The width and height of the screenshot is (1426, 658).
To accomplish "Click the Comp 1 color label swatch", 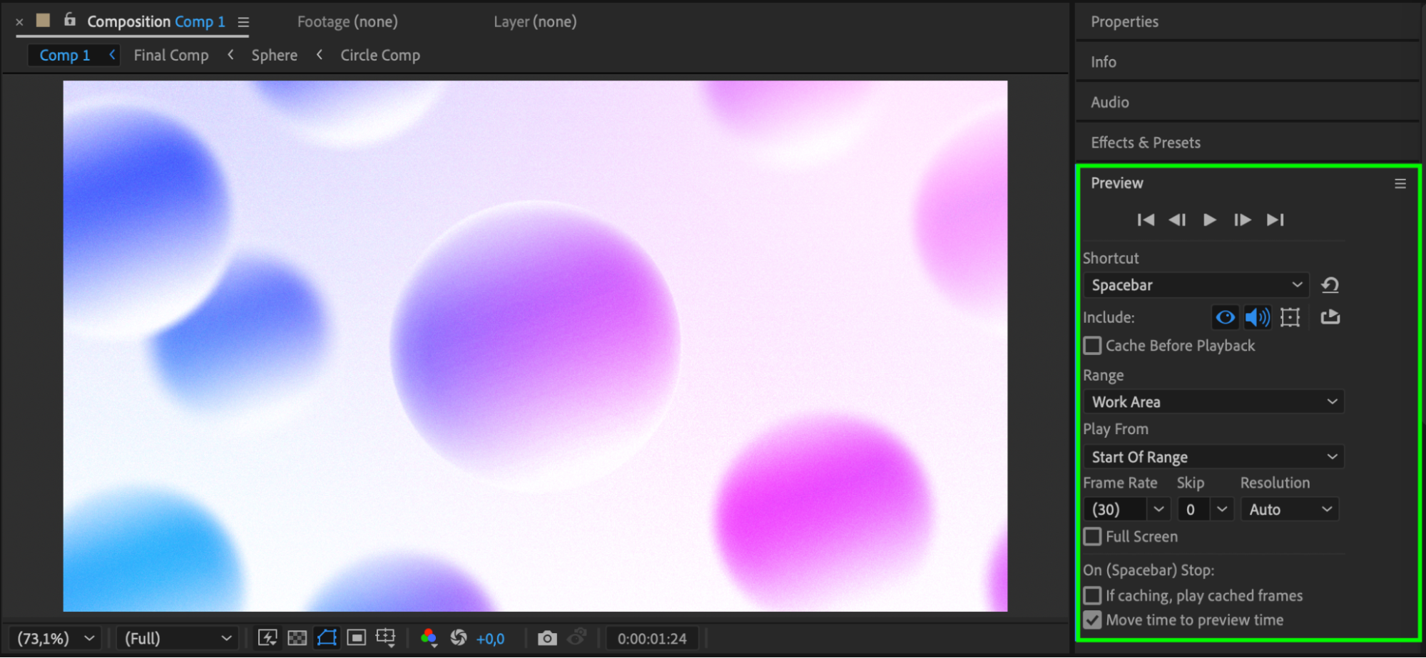I will 43,20.
